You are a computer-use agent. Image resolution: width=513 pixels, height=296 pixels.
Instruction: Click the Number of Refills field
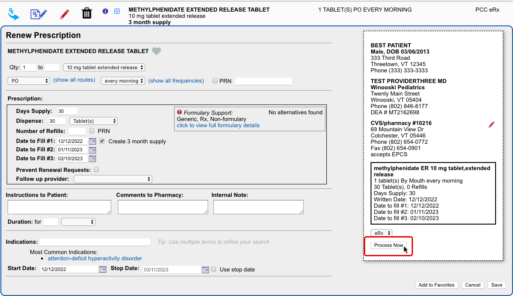click(77, 131)
